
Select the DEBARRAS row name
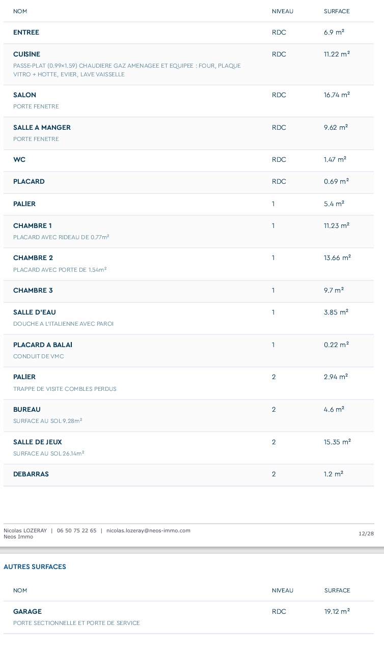tap(31, 474)
